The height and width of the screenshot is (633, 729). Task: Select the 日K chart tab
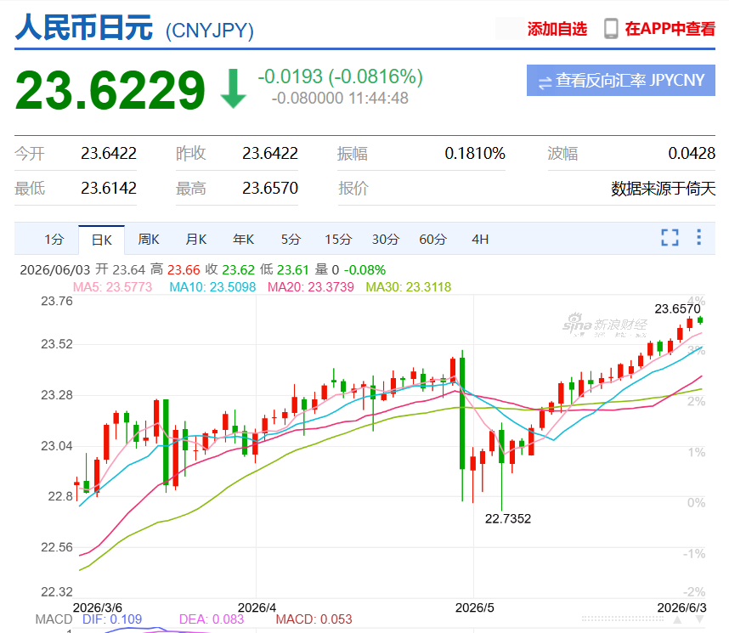101,240
